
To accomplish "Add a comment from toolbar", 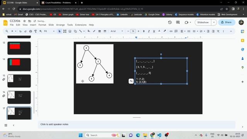I will point(176,31).
